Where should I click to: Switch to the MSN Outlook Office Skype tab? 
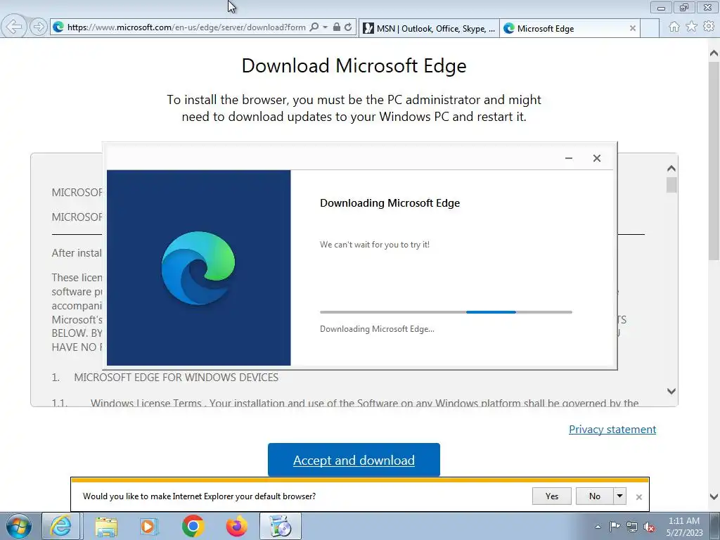pos(429,28)
